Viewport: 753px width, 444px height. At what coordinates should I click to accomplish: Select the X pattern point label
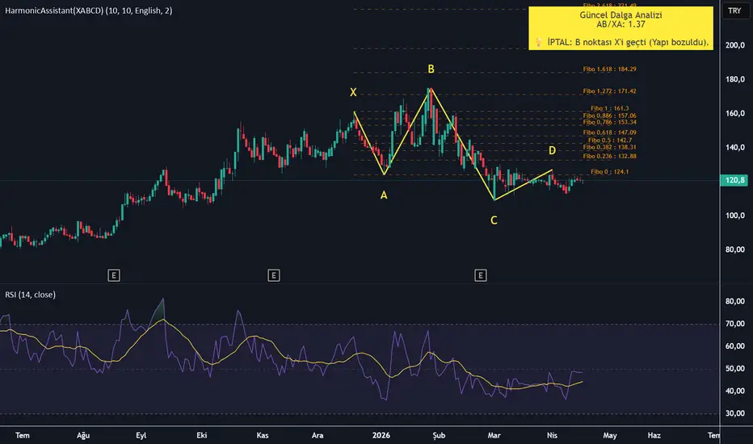click(353, 93)
